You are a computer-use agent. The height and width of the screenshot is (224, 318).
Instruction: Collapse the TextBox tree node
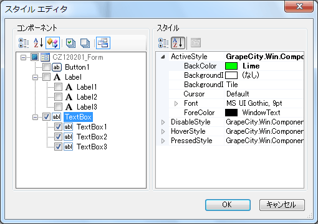tap(35, 117)
